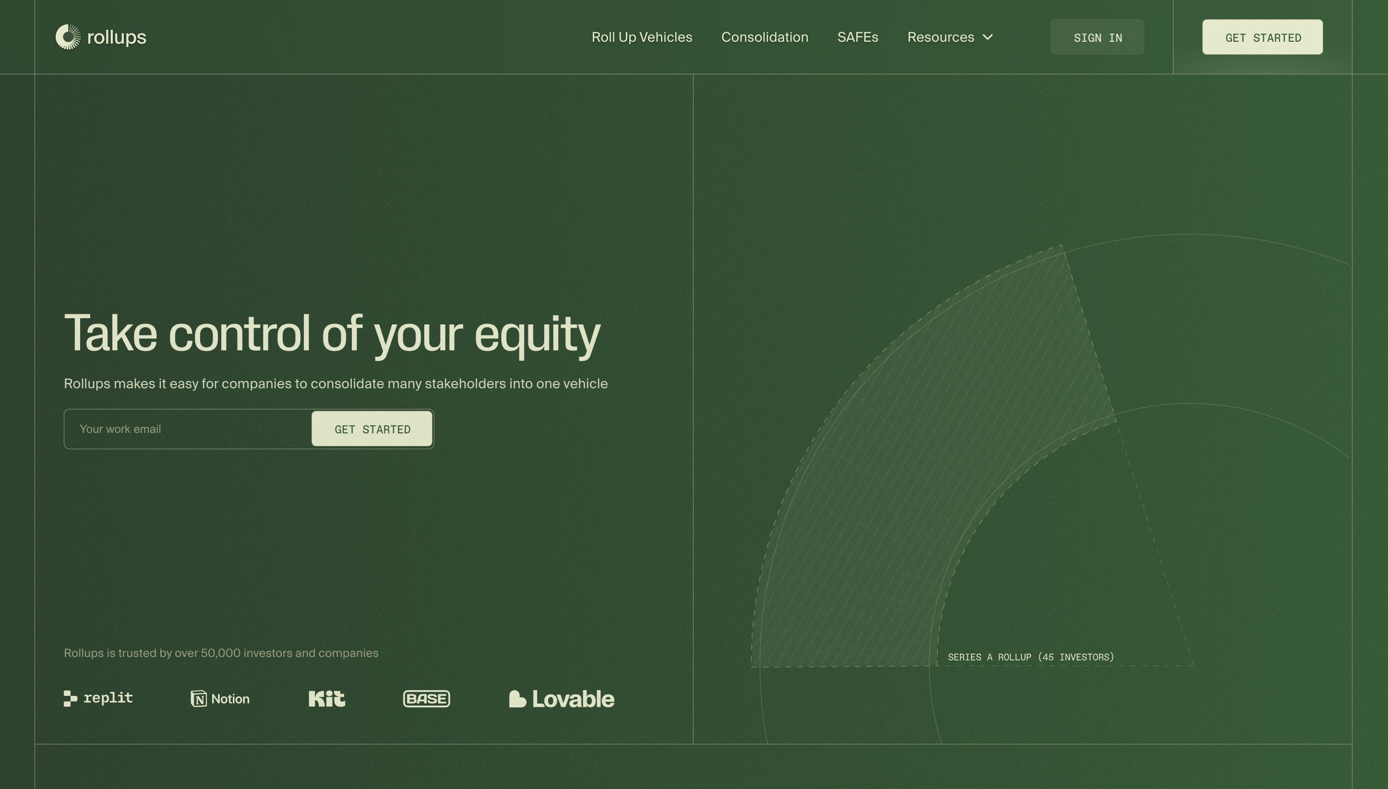1388x789 pixels.
Task: Submit email with the hero Get Started button
Action: [372, 429]
